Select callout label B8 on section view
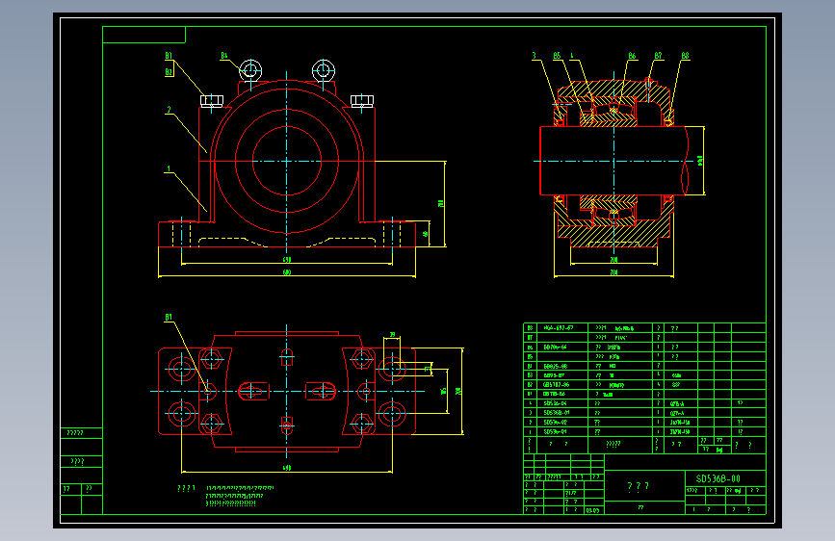The image size is (835, 541). pyautogui.click(x=685, y=56)
